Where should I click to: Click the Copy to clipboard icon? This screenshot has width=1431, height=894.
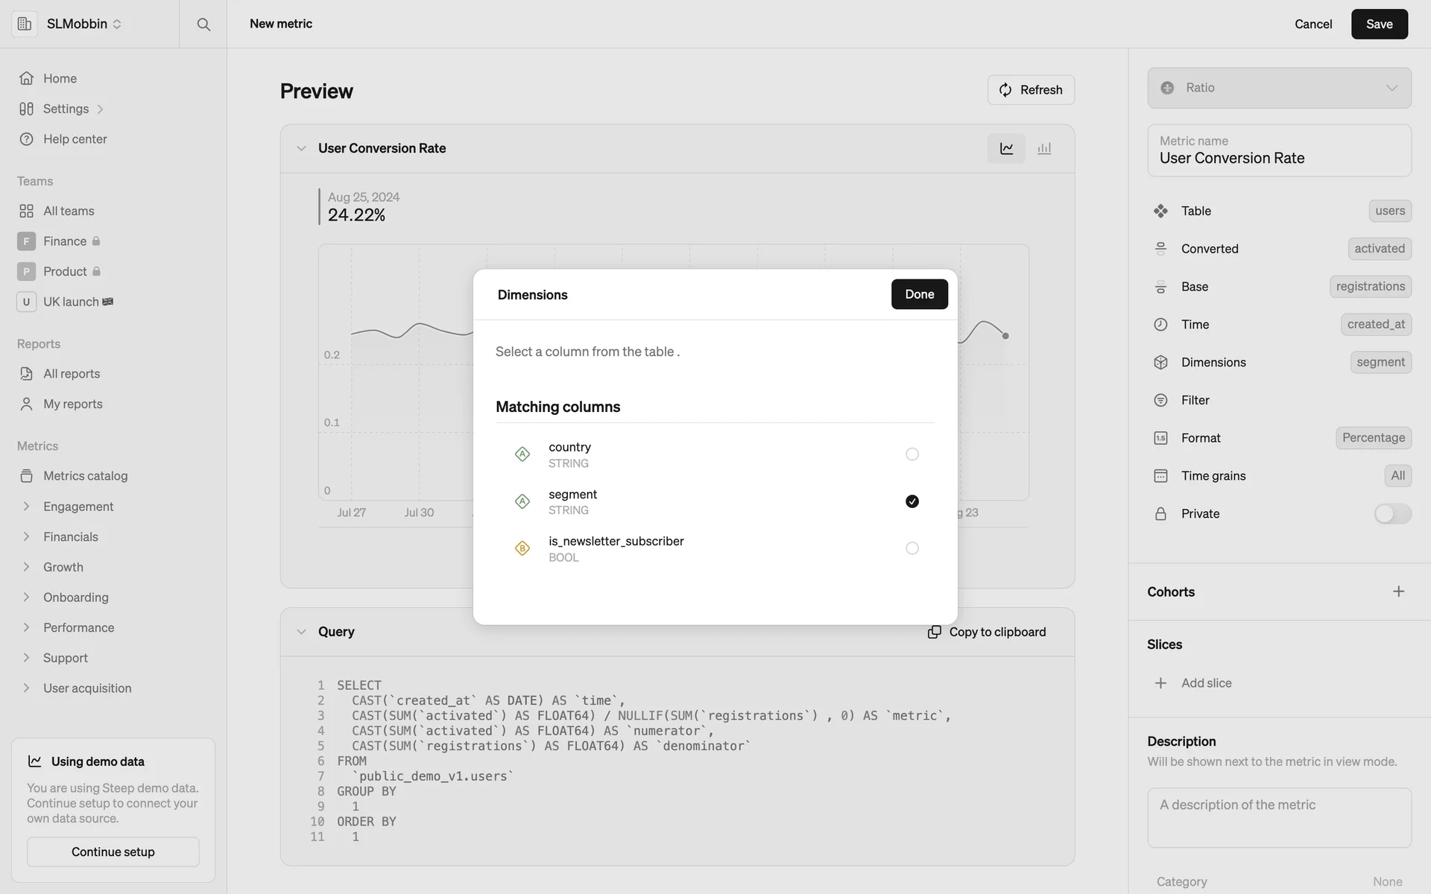coord(934,632)
